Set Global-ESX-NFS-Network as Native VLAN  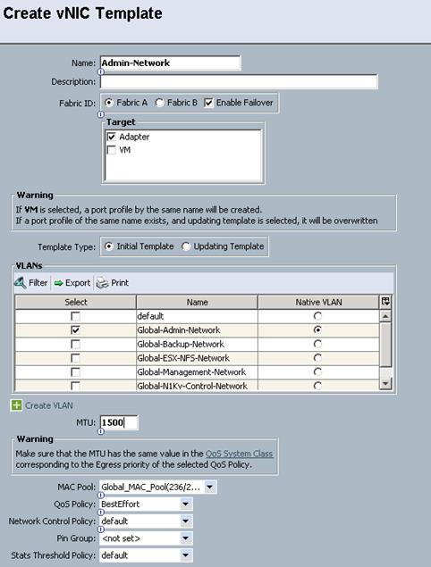(317, 358)
